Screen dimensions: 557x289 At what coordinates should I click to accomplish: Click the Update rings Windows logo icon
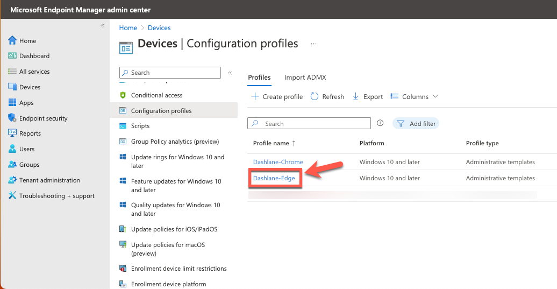click(x=123, y=157)
